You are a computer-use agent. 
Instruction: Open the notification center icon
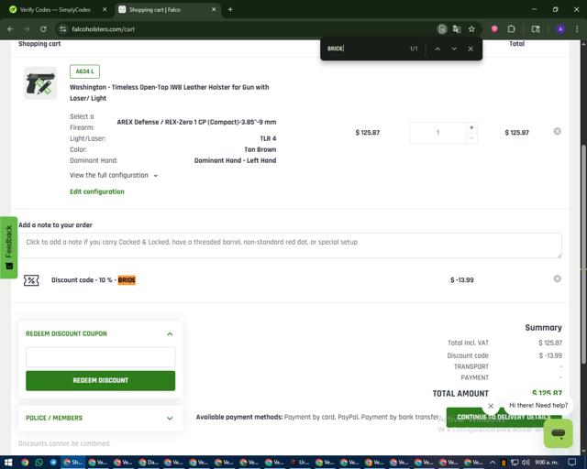pos(572,463)
